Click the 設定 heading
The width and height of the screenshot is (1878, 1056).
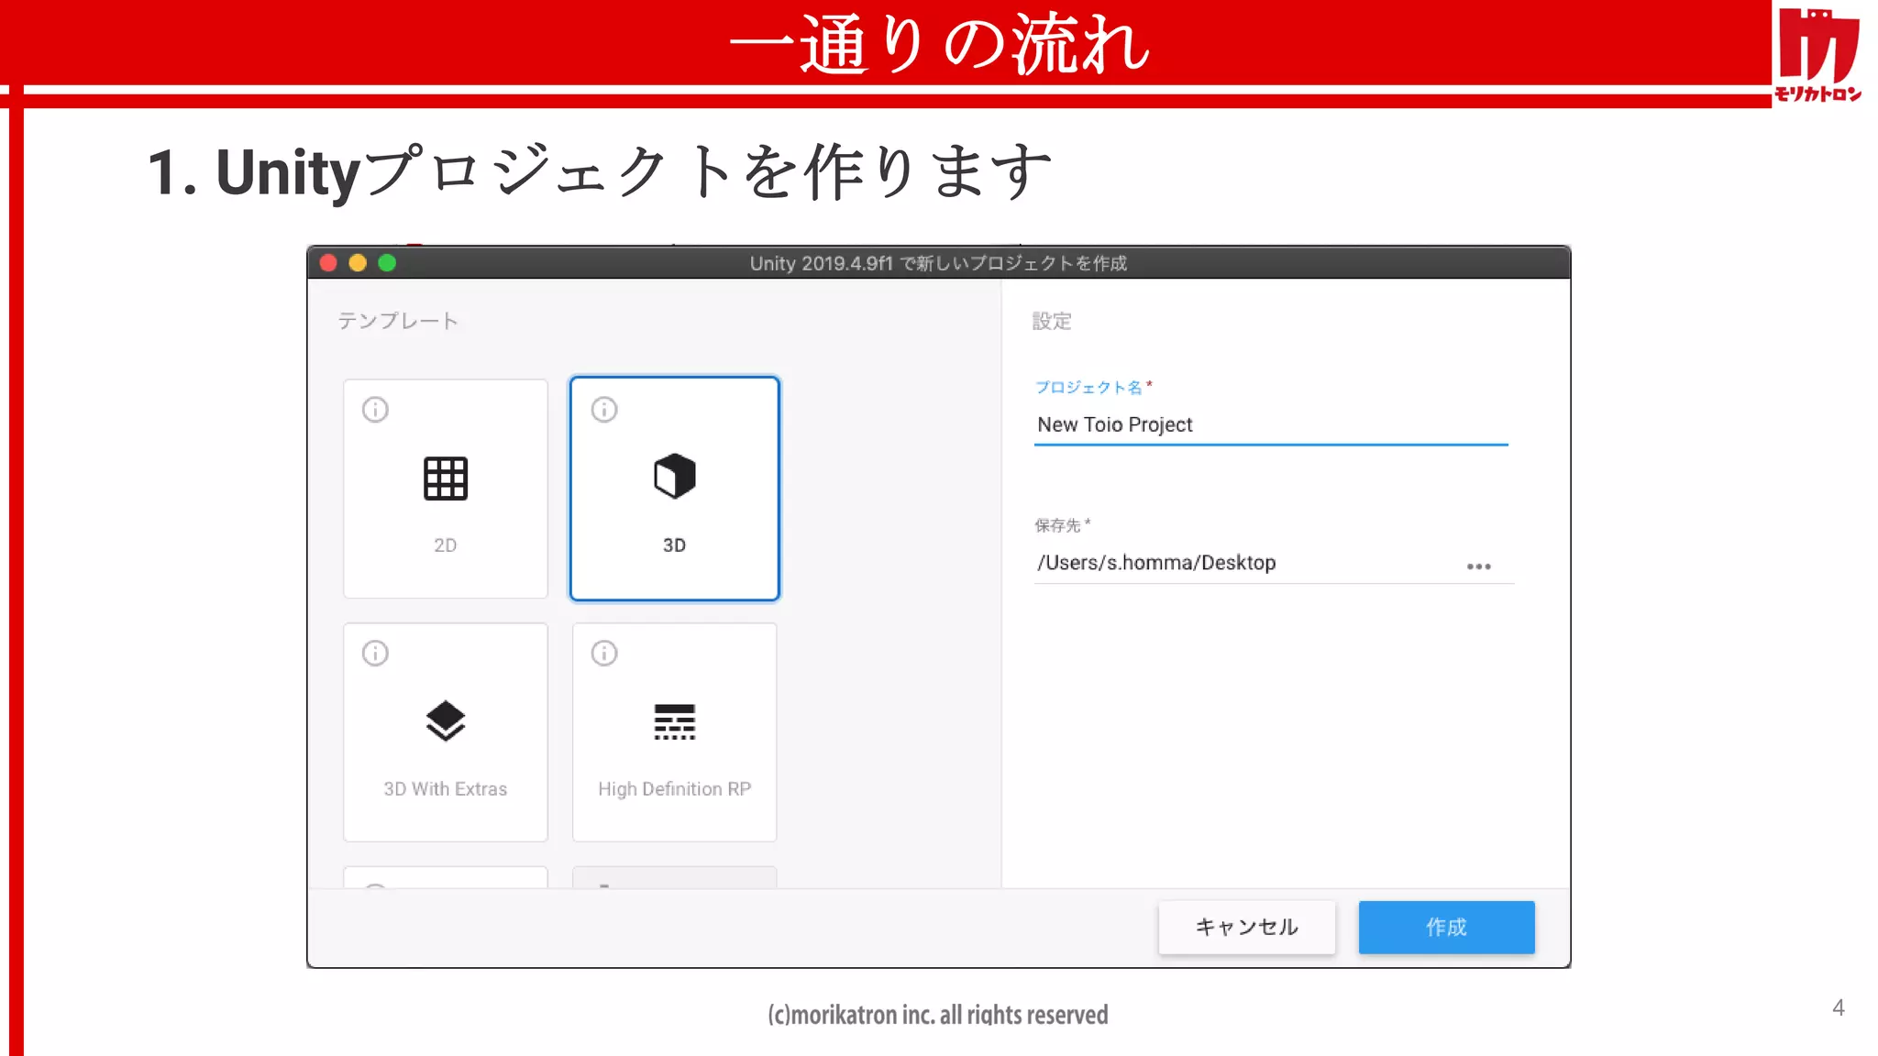pos(1052,321)
